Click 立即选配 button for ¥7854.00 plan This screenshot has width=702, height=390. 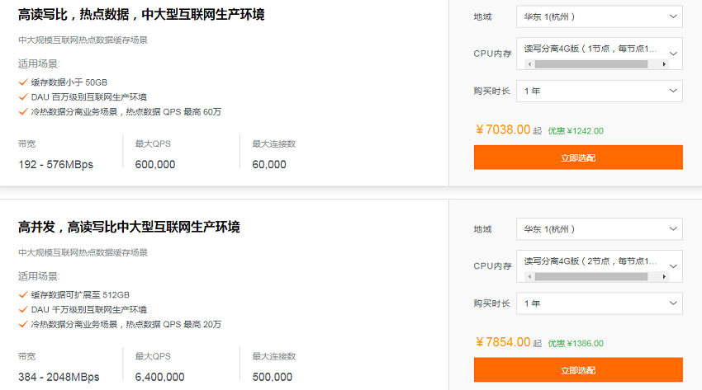coord(578,370)
